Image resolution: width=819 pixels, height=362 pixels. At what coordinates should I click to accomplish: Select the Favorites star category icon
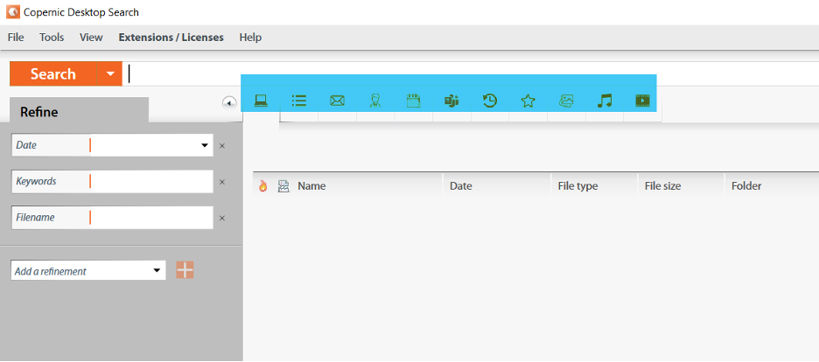528,101
